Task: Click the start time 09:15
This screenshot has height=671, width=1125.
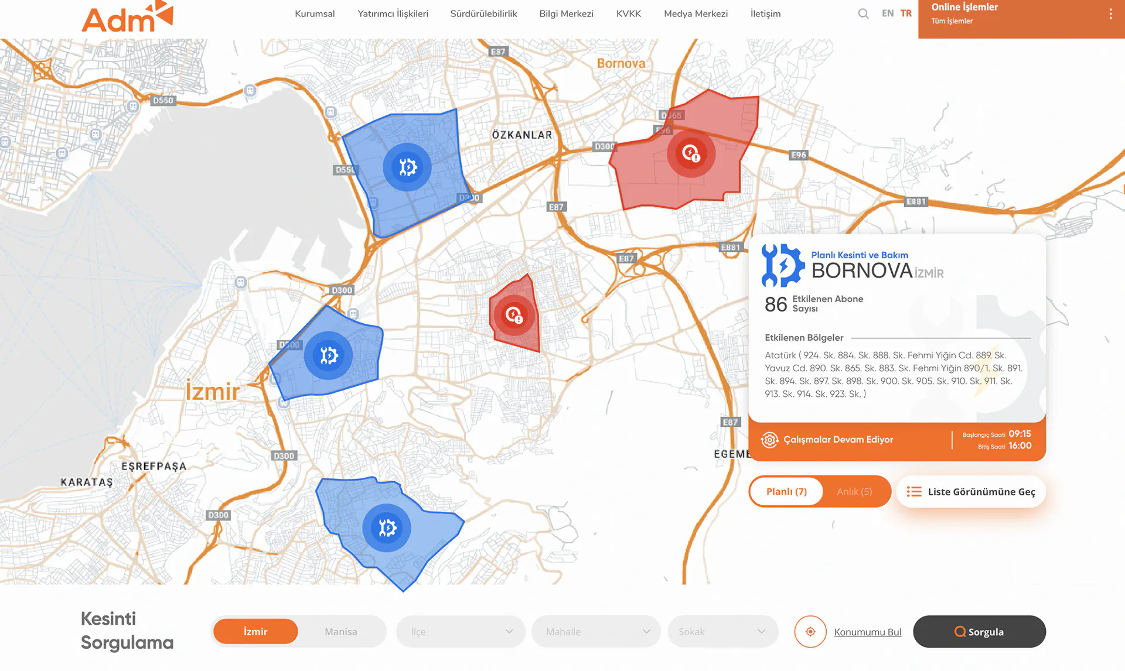Action: 1020,434
